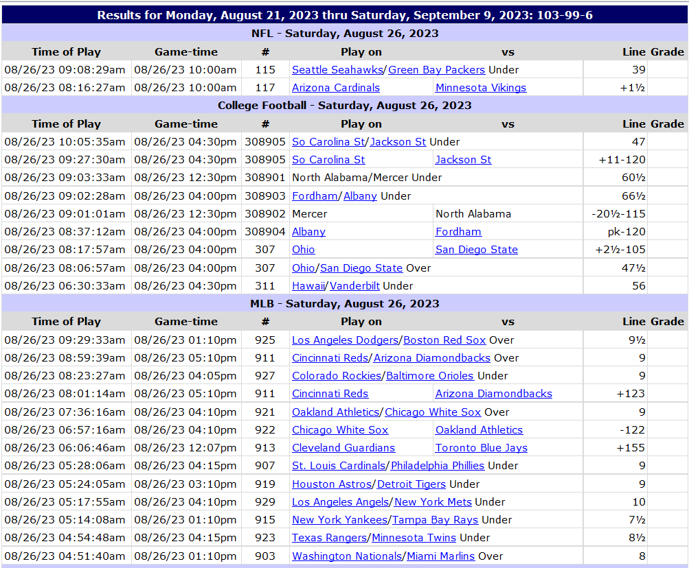Viewport: 689px width, 568px height.
Task: Open Jackson St link in the +11-120 row
Action: [463, 160]
